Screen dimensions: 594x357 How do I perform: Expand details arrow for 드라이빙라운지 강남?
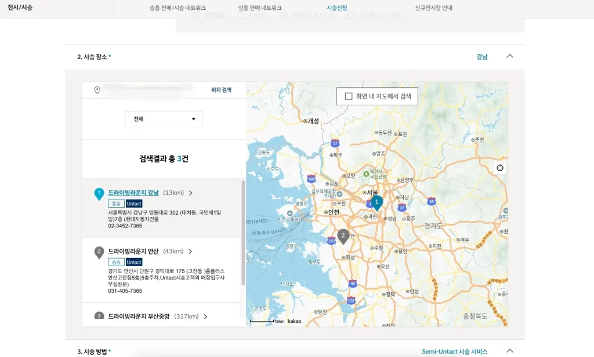[x=190, y=193]
